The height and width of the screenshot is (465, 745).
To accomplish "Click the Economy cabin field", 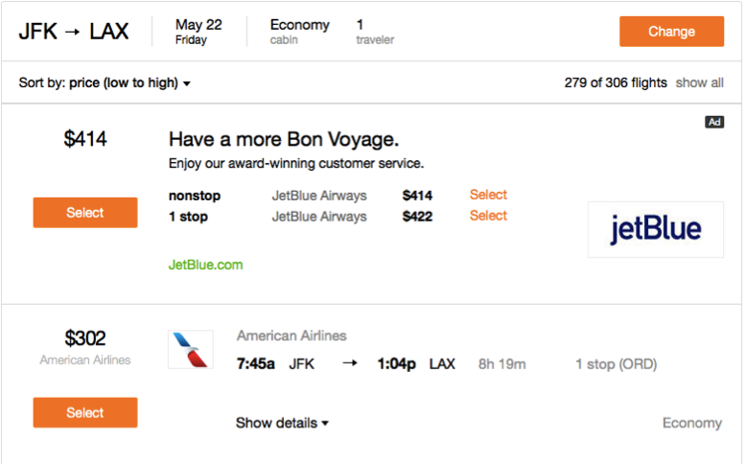I will pyautogui.click(x=299, y=32).
